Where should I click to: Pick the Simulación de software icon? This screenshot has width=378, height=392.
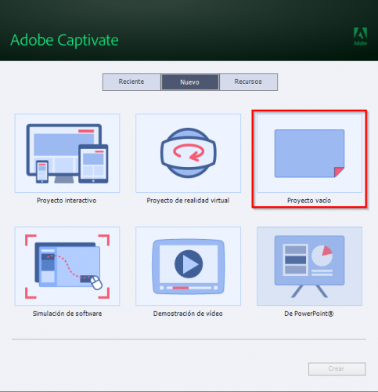(x=67, y=266)
